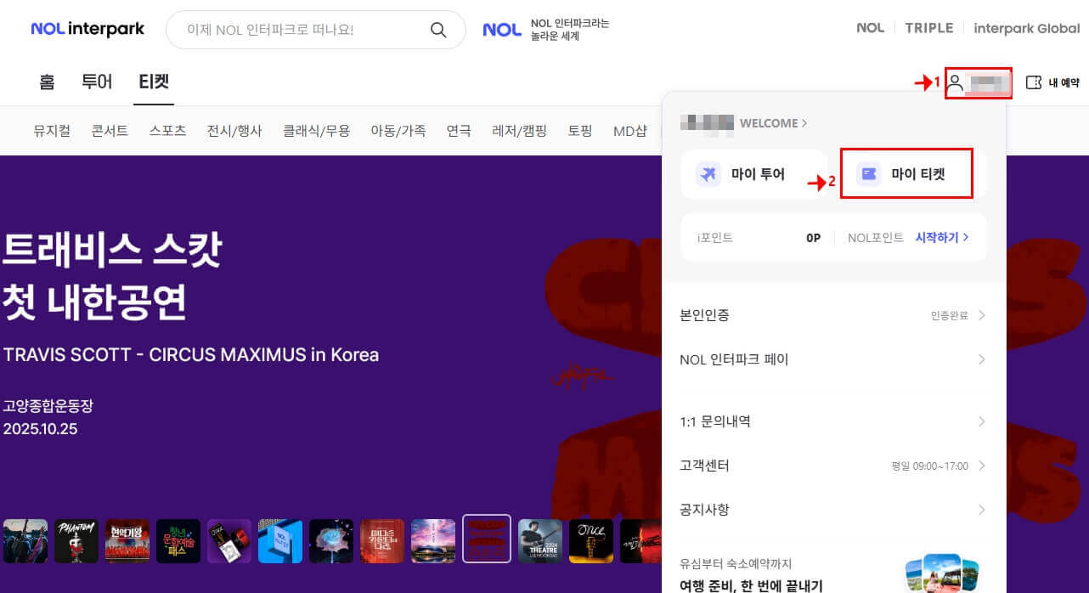Click 시작하기 next to NOL포인트
1089x593 pixels.
tap(941, 237)
